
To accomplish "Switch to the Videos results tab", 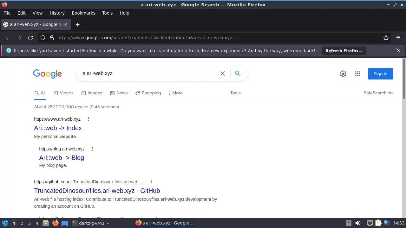I will (63, 93).
